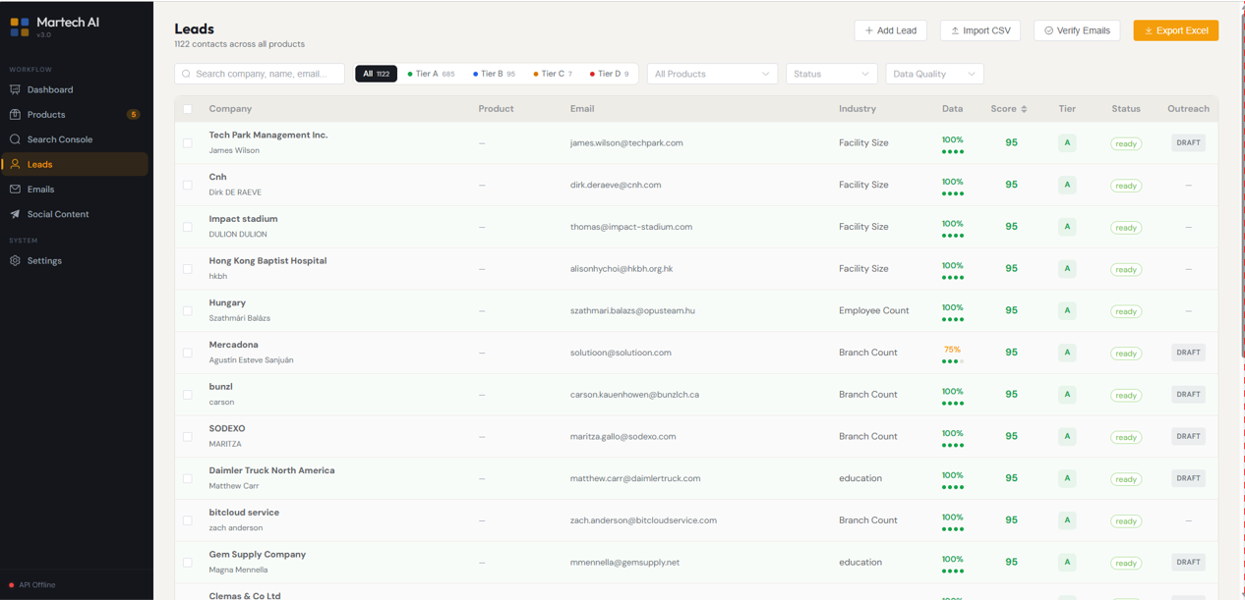Select the All 1122 filter tab
The height and width of the screenshot is (600, 1245).
pos(376,74)
